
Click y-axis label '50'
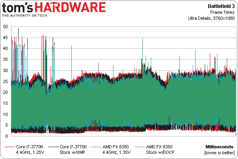[x=5, y=26]
